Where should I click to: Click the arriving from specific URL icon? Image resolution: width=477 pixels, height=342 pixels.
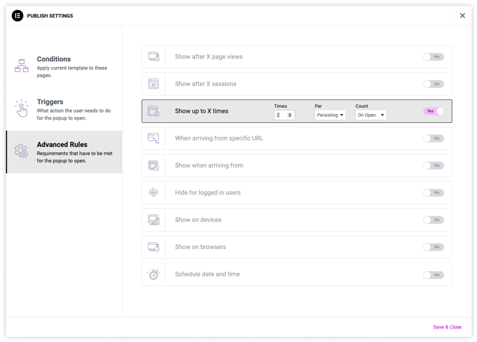tap(154, 138)
